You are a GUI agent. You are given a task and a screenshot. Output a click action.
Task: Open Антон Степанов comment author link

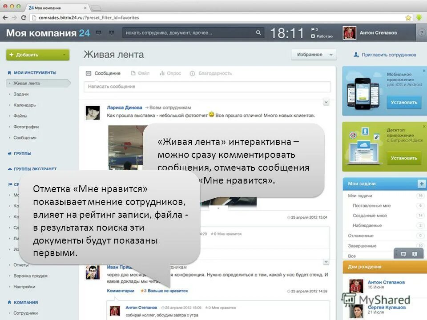(141, 308)
